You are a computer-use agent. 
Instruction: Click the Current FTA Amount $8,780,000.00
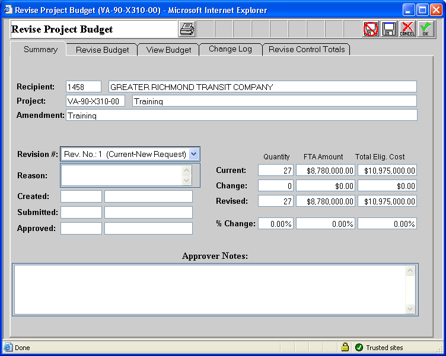(326, 170)
